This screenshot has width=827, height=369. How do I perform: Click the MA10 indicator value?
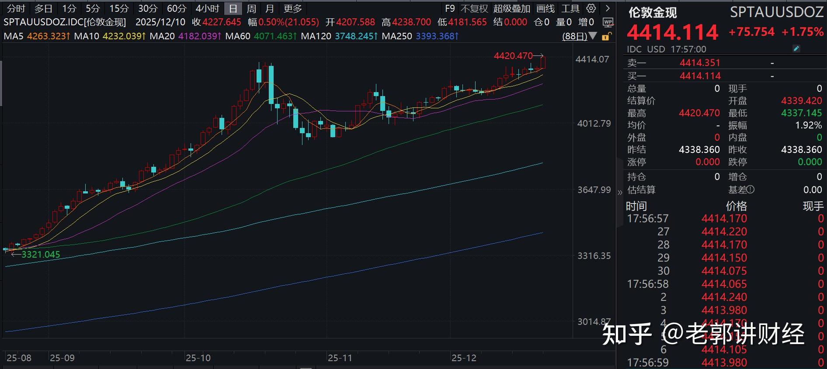(x=124, y=36)
